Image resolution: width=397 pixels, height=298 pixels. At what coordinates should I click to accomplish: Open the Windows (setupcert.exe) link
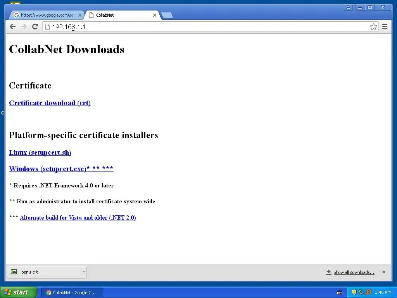point(61,169)
